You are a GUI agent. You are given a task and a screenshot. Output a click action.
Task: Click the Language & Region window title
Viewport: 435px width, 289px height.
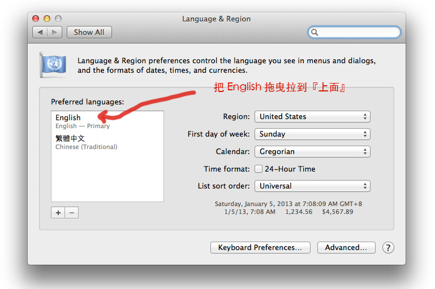pyautogui.click(x=217, y=19)
